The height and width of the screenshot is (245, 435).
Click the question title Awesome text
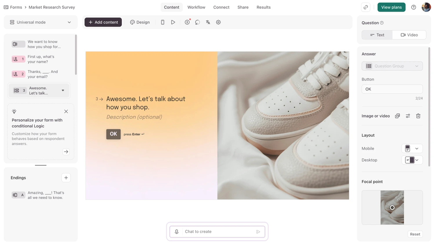(x=146, y=103)
